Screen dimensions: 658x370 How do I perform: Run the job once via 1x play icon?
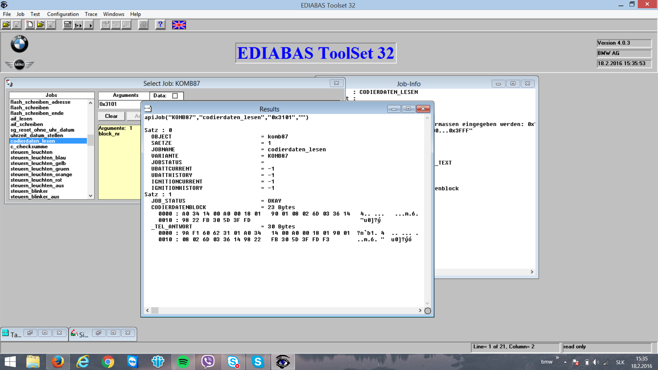point(78,25)
